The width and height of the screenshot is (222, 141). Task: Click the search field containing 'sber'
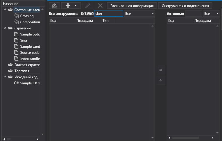click(108, 14)
